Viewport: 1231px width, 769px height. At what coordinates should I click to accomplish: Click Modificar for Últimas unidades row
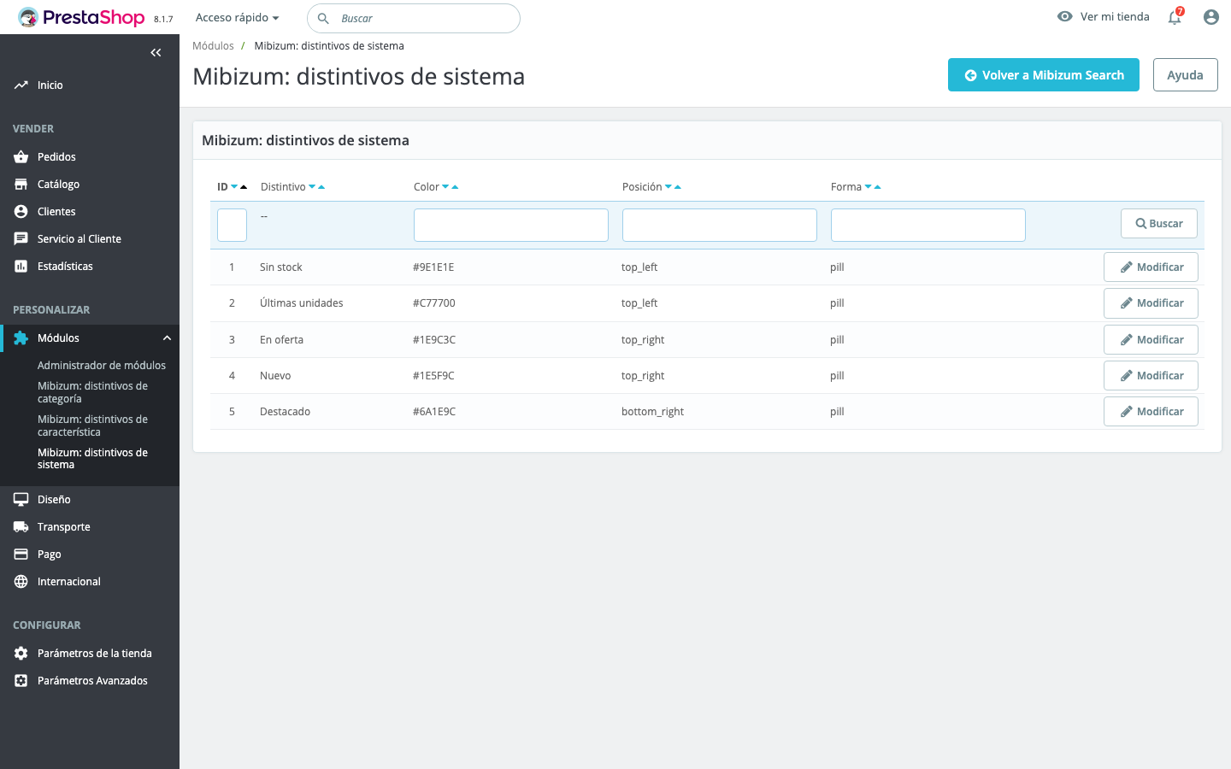(1151, 303)
